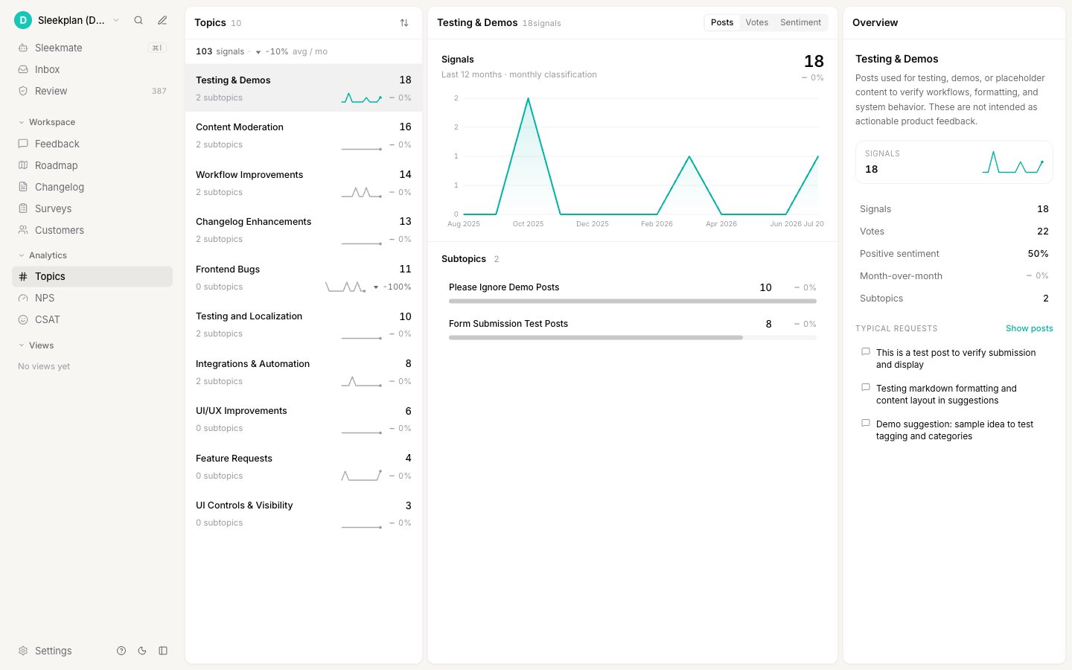1072x670 pixels.
Task: Click the Please Ignore Demo Posts progress bar
Action: (x=633, y=301)
